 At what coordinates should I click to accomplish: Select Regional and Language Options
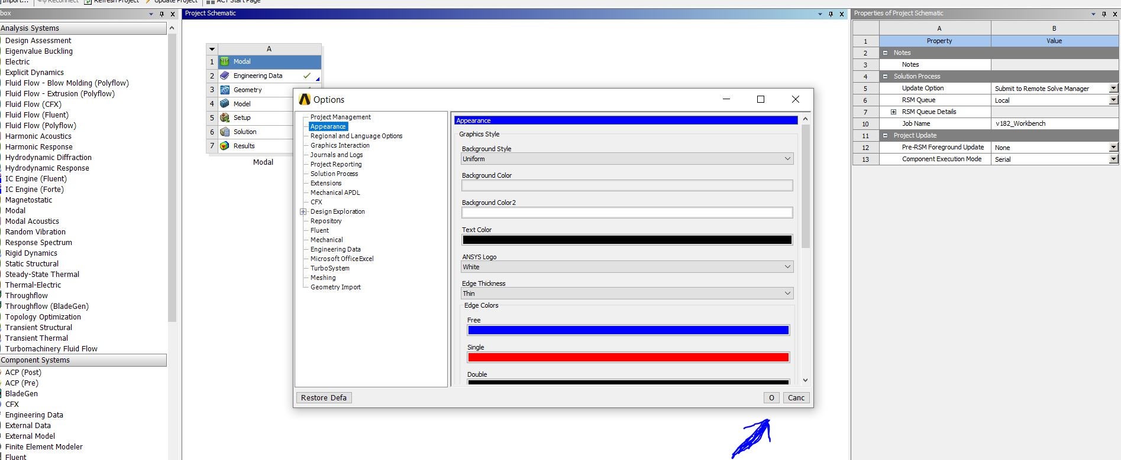(356, 136)
